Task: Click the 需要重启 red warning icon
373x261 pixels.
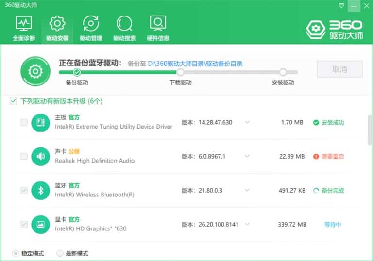Action: coord(316,157)
